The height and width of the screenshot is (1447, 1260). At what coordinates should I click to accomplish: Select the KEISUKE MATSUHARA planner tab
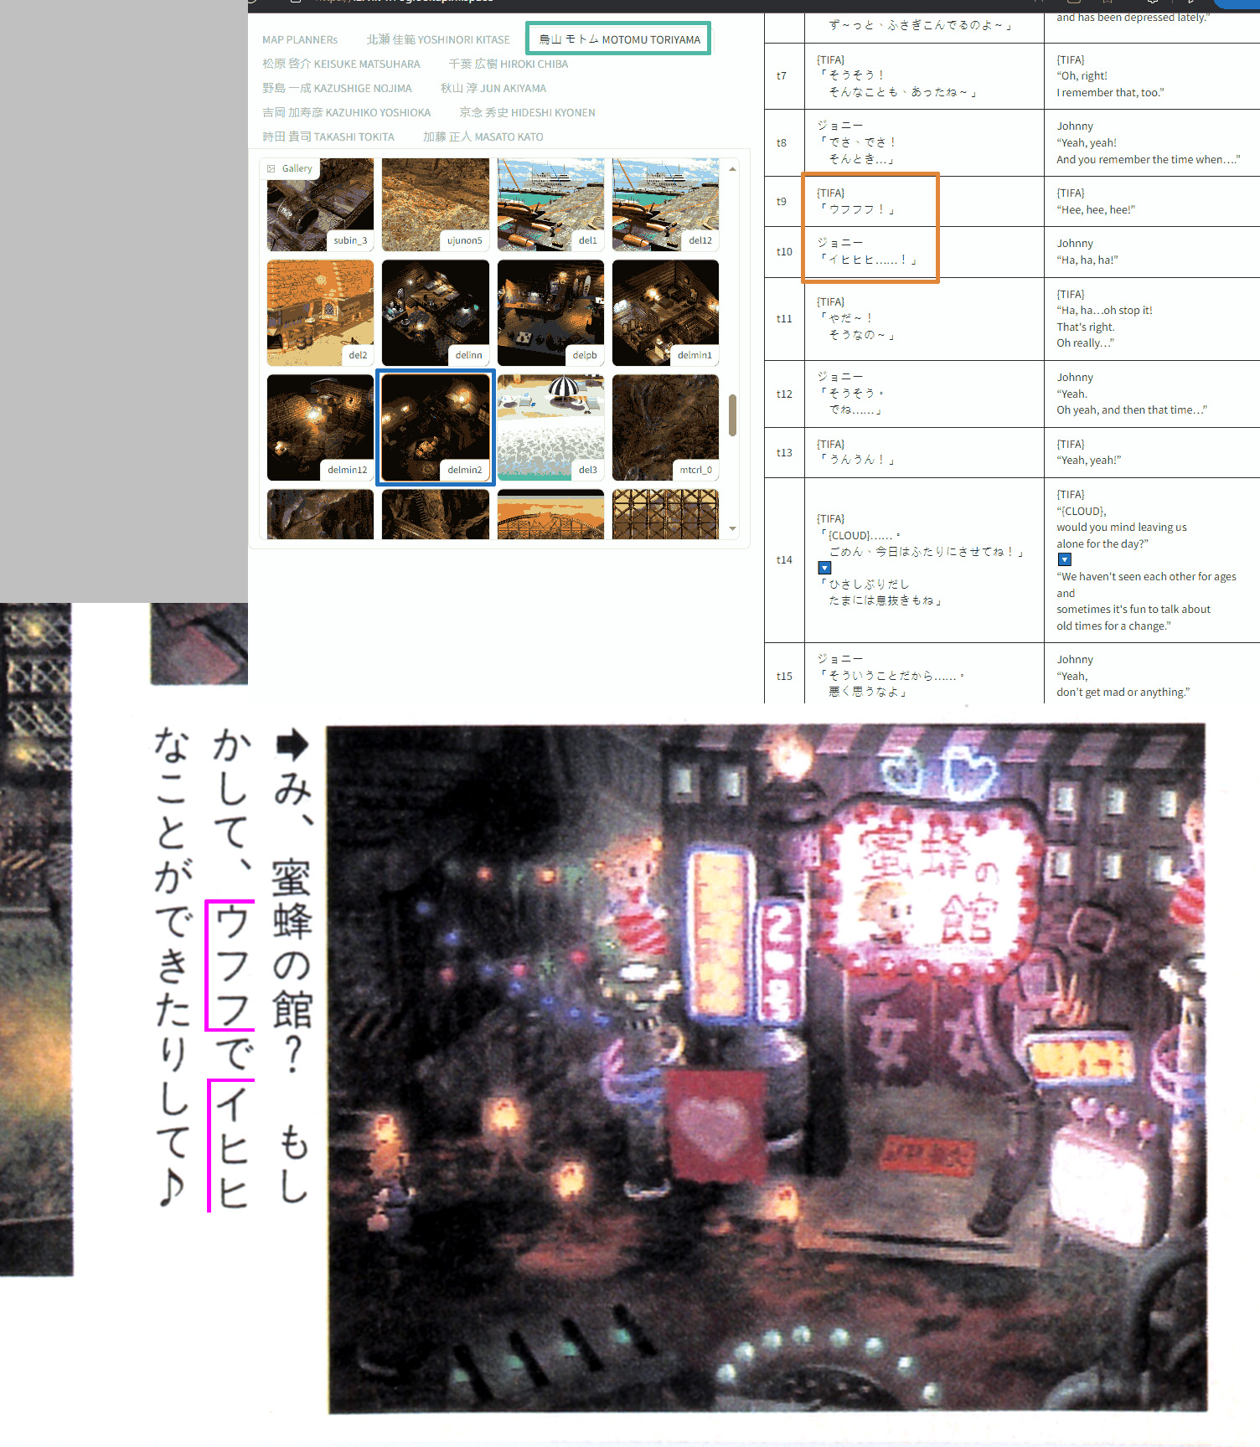pyautogui.click(x=341, y=64)
